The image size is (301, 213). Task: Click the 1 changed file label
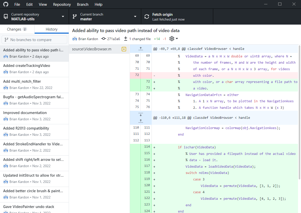tap(140, 39)
